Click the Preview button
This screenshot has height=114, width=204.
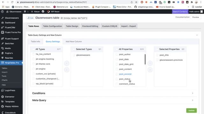[195, 17]
